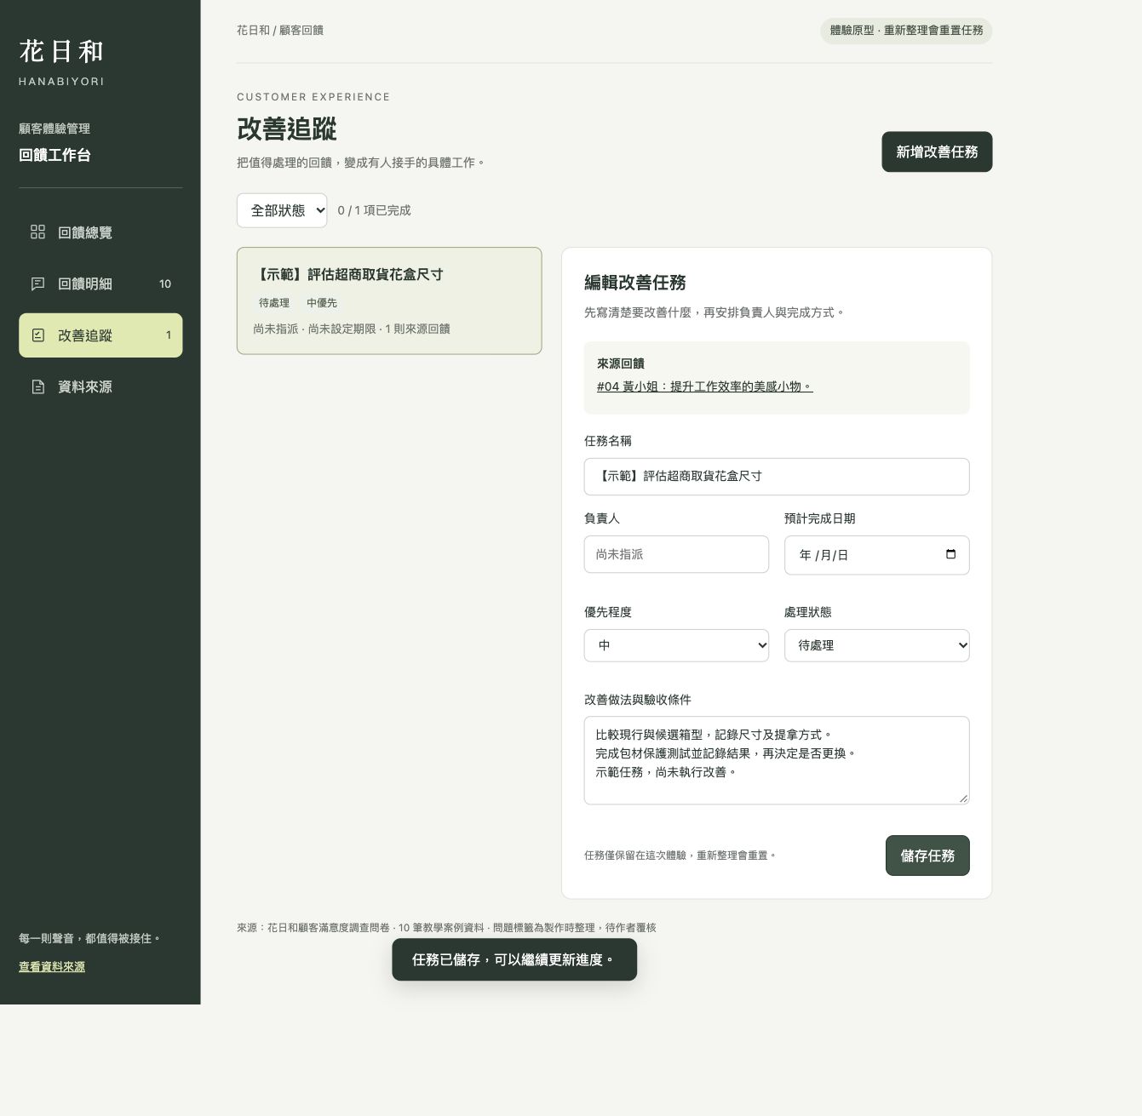This screenshot has height=1116, width=1142.
Task: Click the 0 / 1 項已完成 counter
Action: tap(374, 210)
